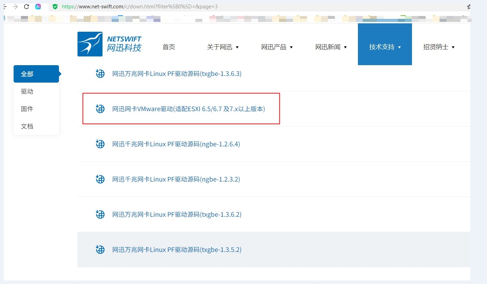Click the page reload icon
This screenshot has height=284, width=487.
pyautogui.click(x=27, y=6)
